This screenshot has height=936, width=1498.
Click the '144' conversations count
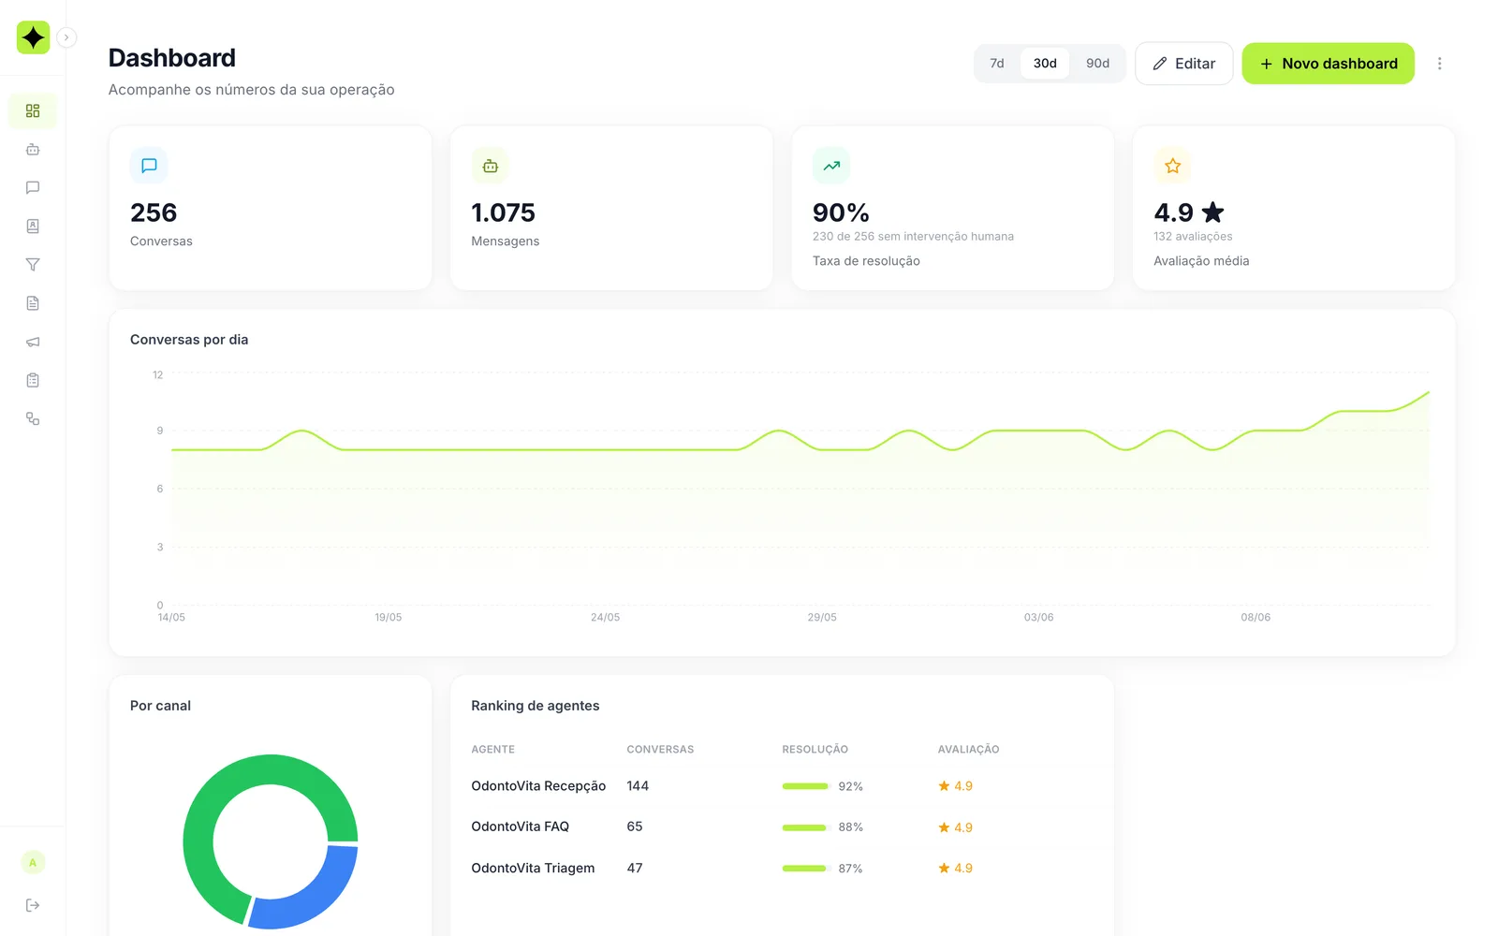(x=638, y=786)
